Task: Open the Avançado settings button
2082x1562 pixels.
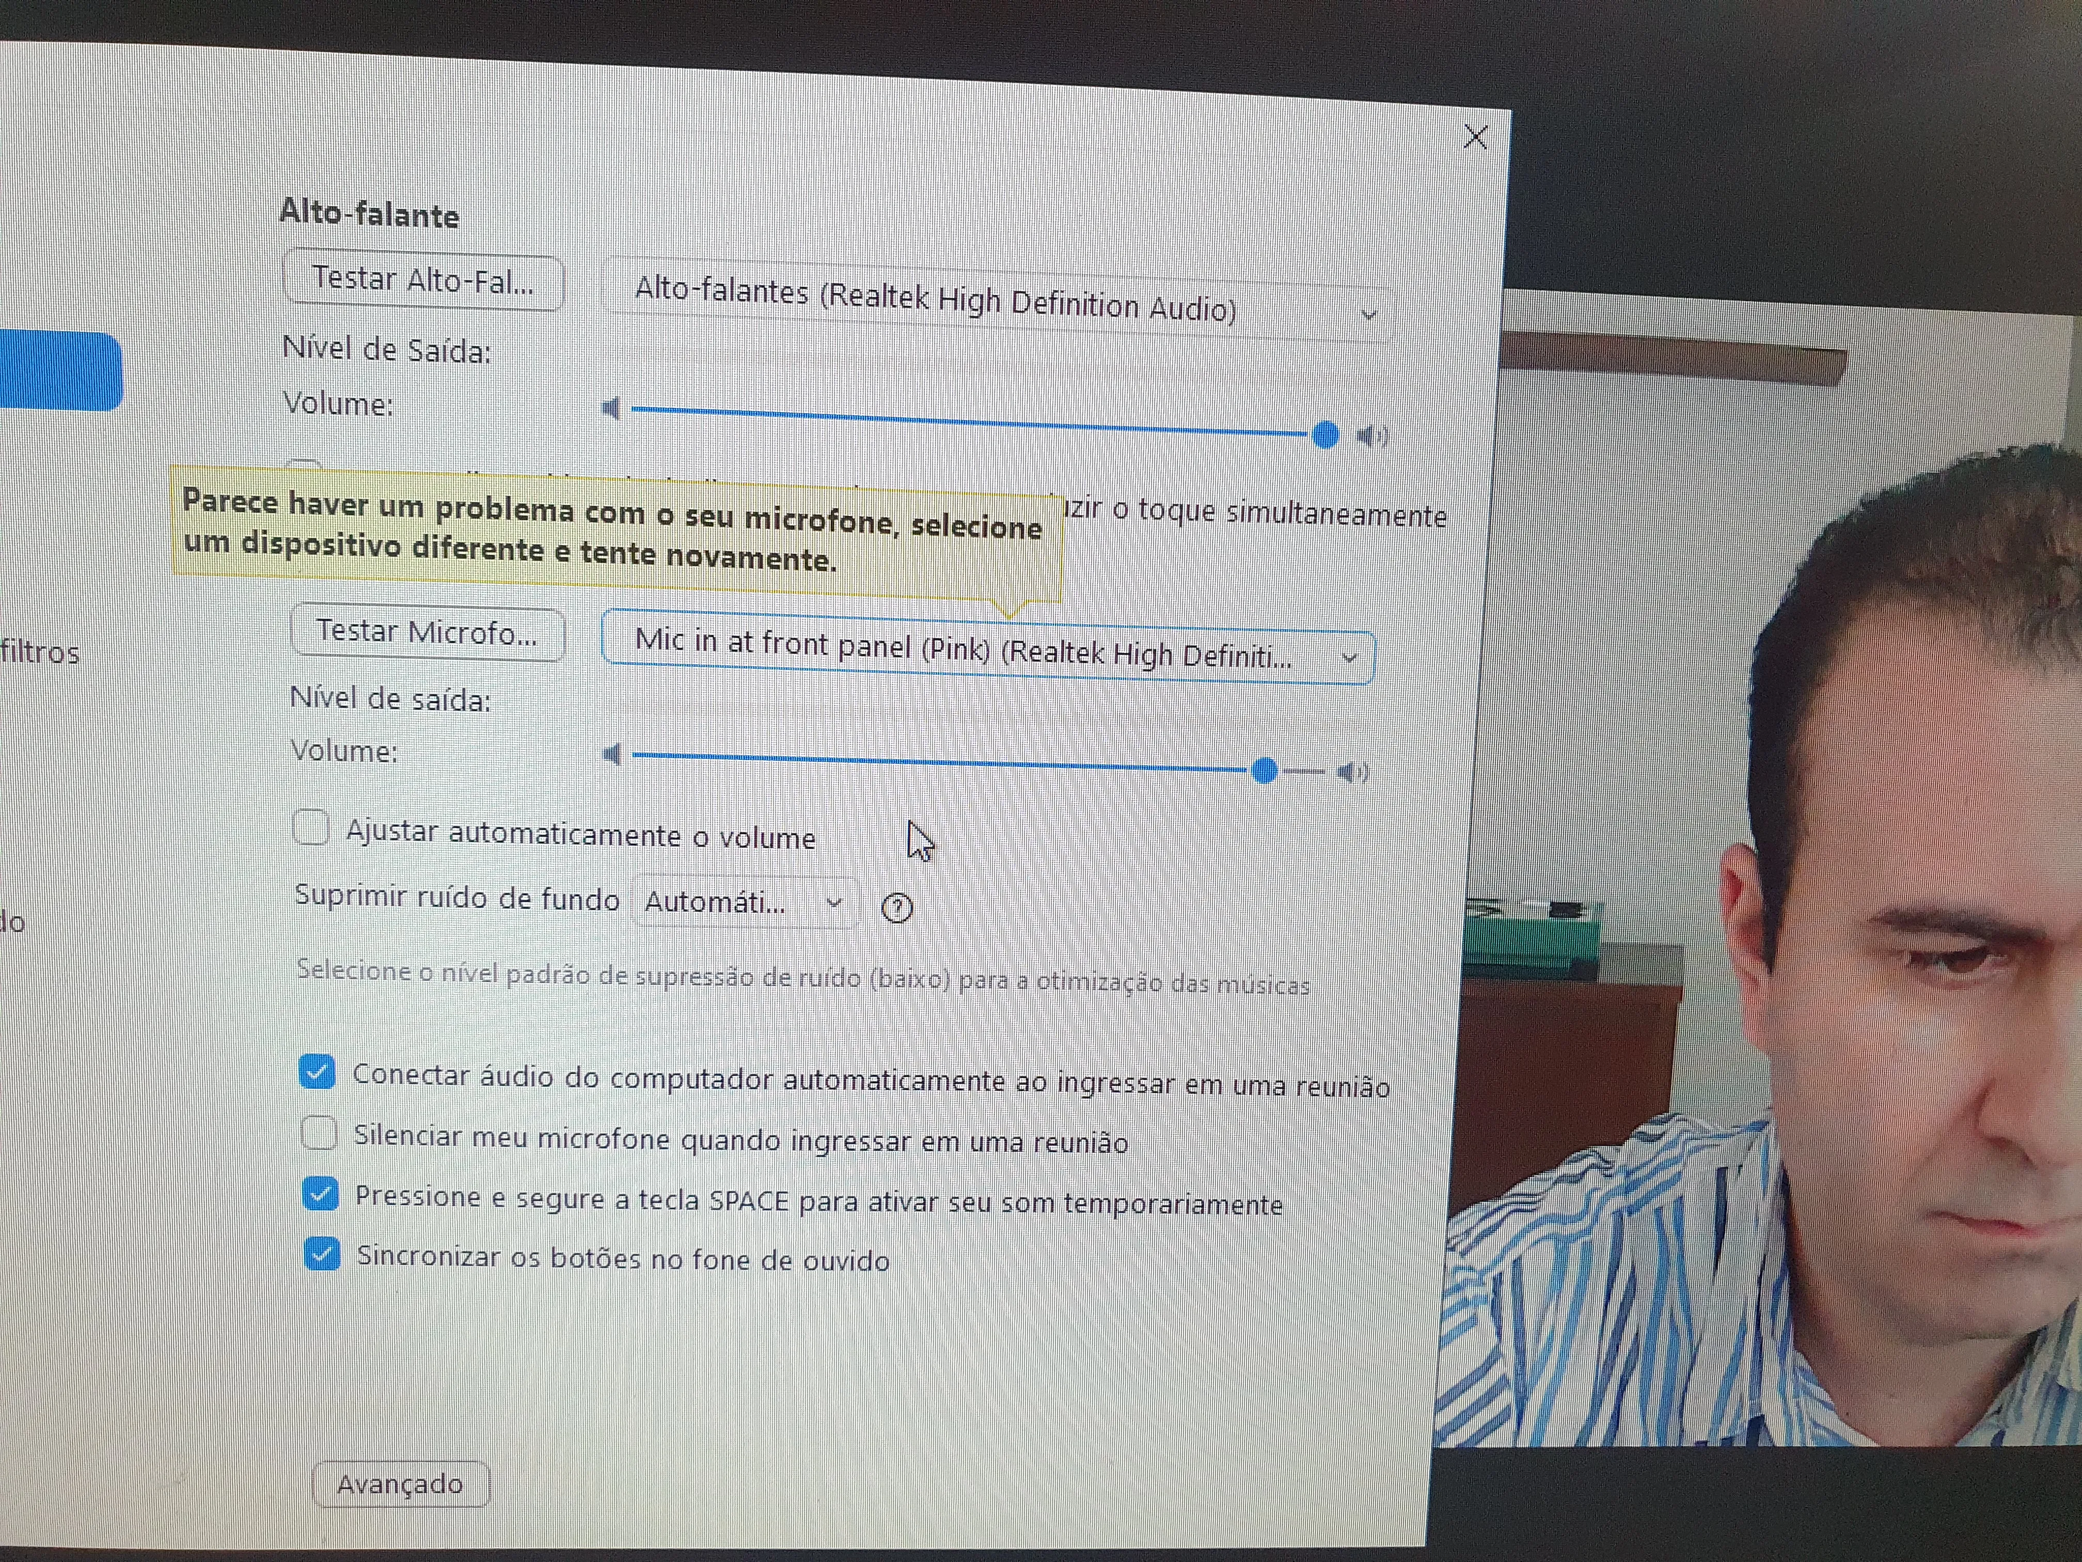Action: [400, 1484]
